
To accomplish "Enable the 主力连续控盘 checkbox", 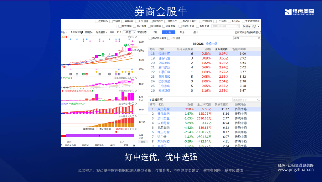I will pos(243,21).
